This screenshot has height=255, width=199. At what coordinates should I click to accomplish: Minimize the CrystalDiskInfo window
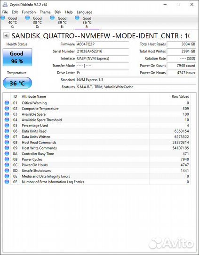pos(165,5)
